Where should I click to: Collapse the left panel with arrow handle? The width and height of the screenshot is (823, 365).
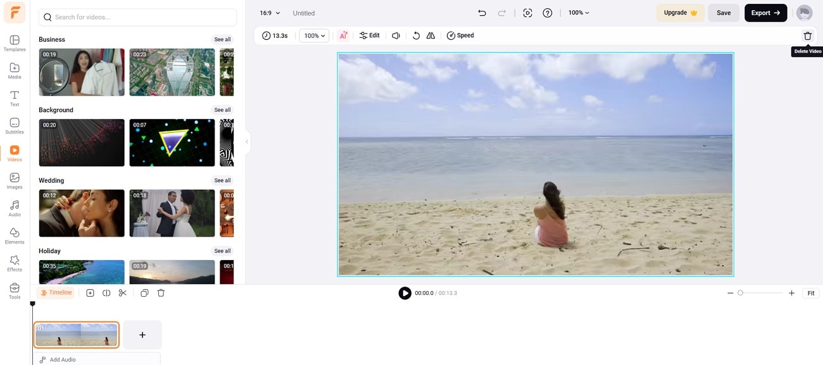click(x=247, y=142)
